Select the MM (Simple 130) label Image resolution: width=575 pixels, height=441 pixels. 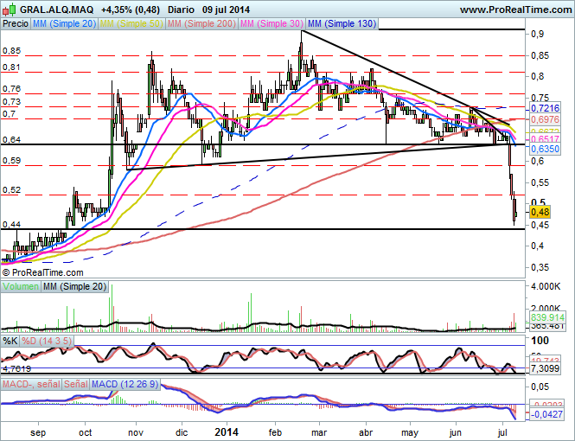342,24
